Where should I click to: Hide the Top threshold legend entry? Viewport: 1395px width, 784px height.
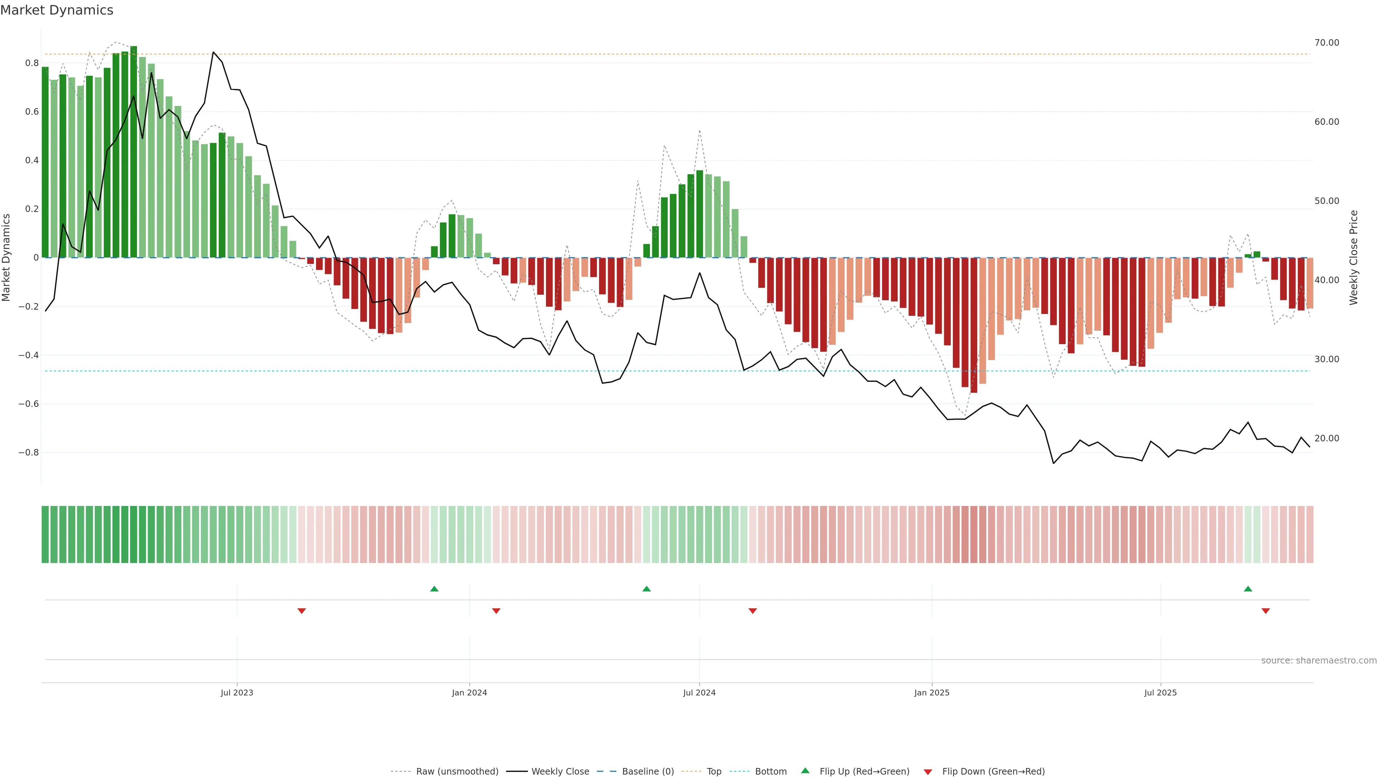tap(714, 771)
